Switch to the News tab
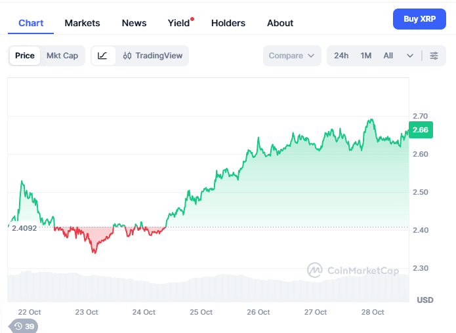 134,23
